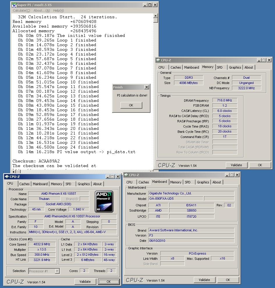The width and height of the screenshot is (275, 288).
Task: Open Caches tab in Memory window
Action: (x=176, y=67)
